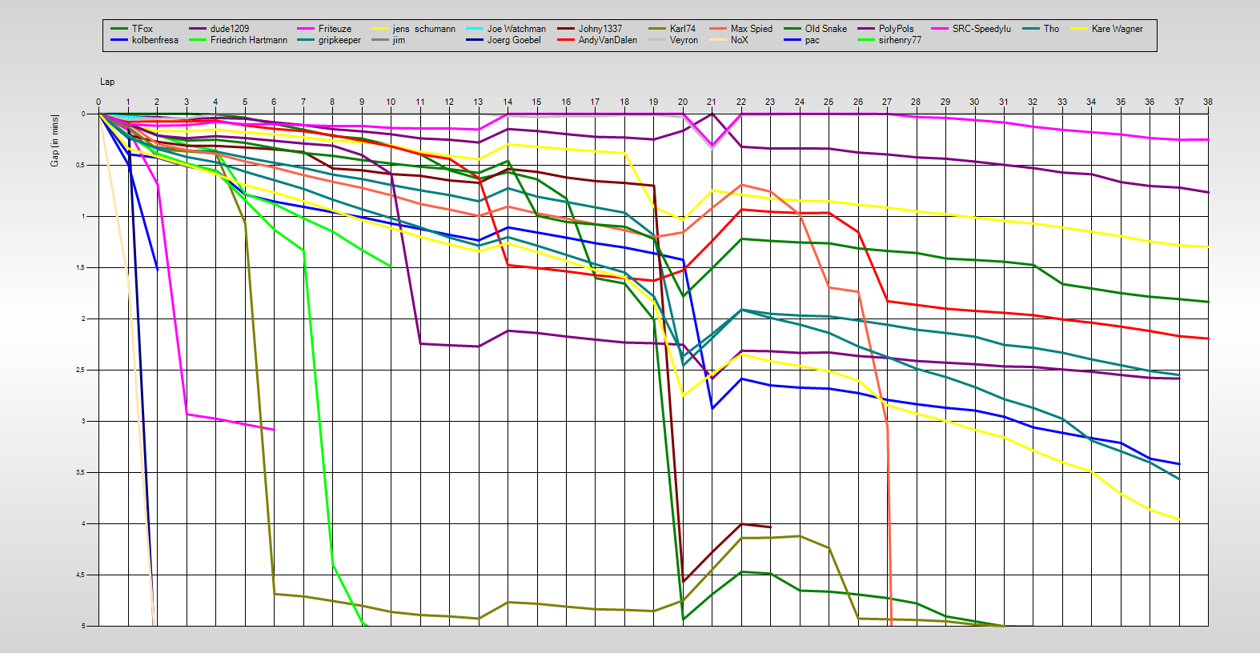The height and width of the screenshot is (653, 1260).
Task: Select Friedrich Hartmann legend entry
Action: [248, 40]
